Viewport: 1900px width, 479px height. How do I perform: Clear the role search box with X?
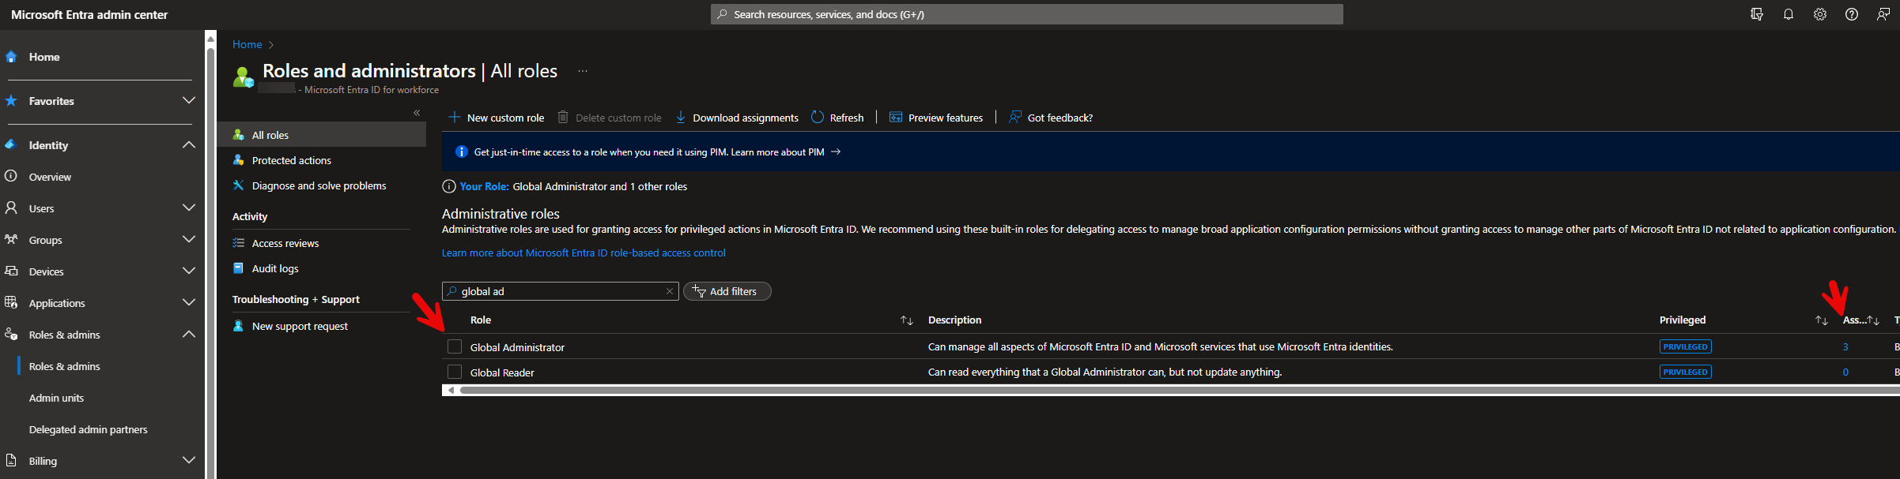[x=670, y=291]
